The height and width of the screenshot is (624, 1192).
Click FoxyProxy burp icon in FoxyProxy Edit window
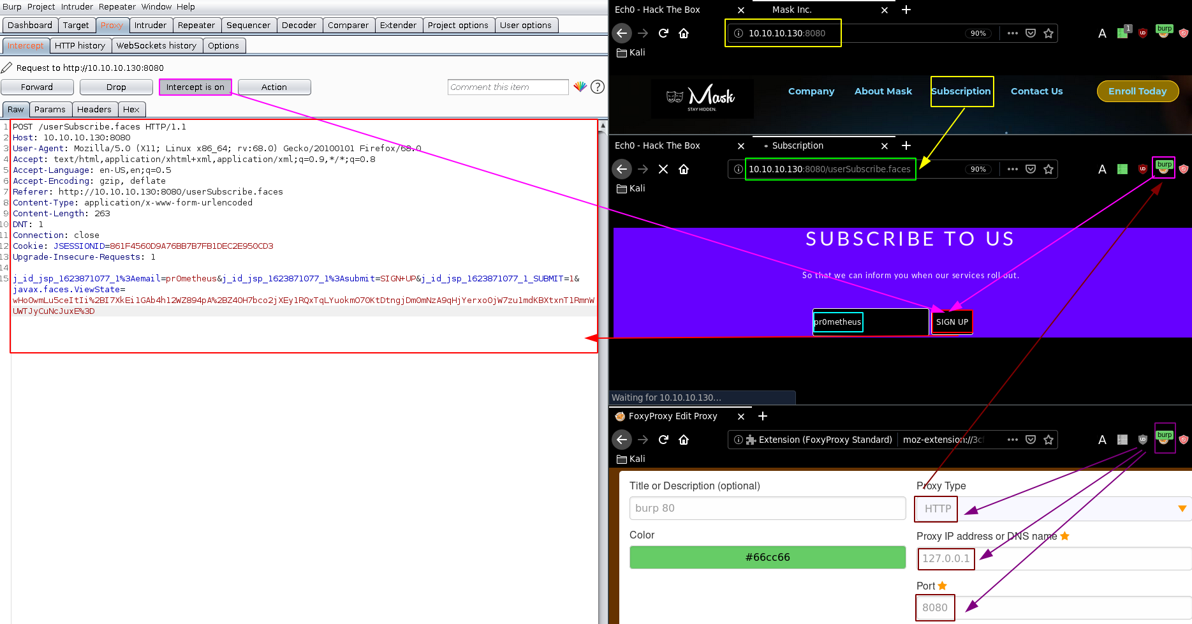point(1165,438)
